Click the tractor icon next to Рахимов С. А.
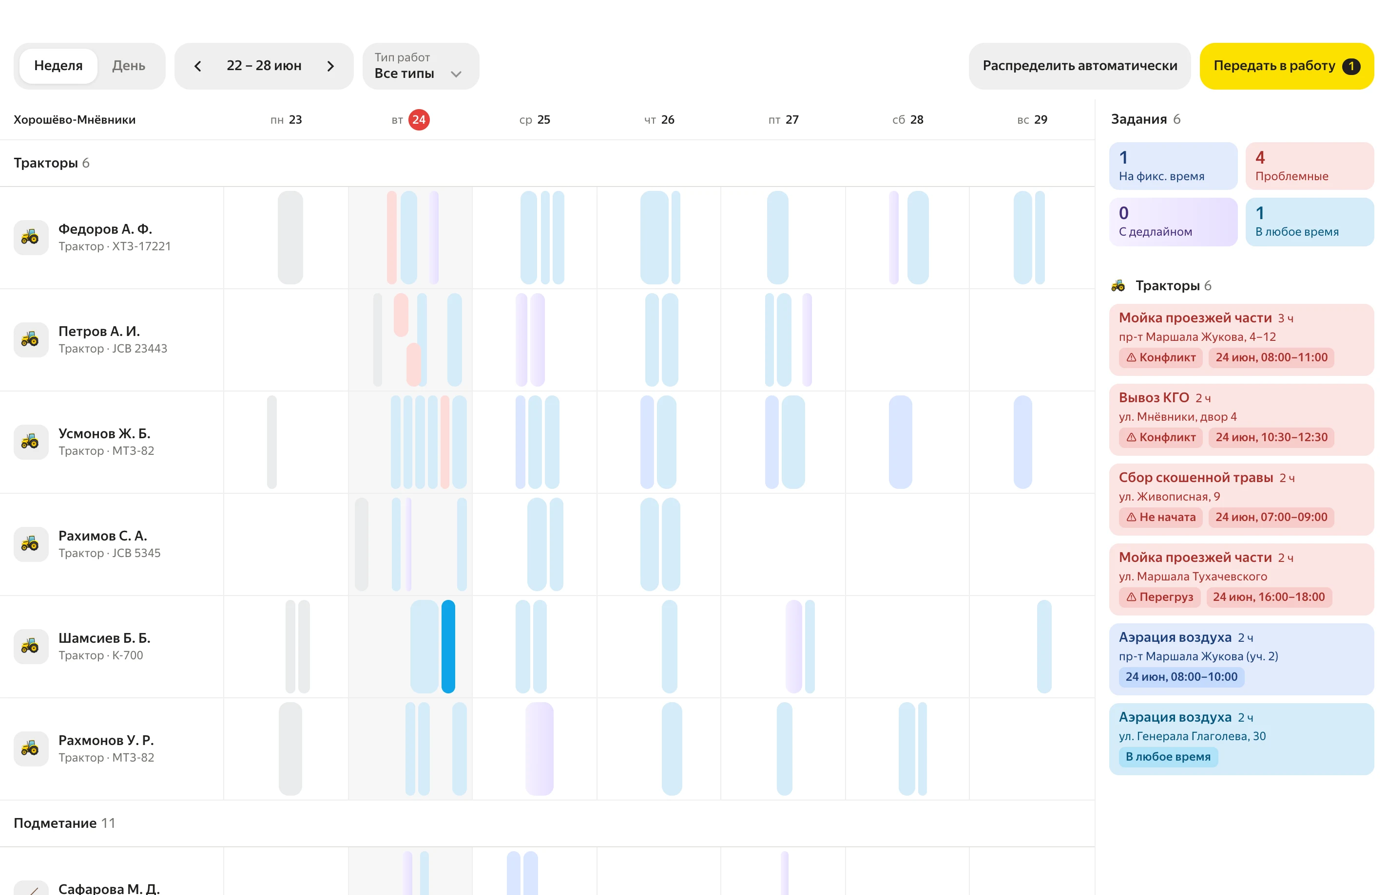This screenshot has width=1388, height=895. coord(31,544)
